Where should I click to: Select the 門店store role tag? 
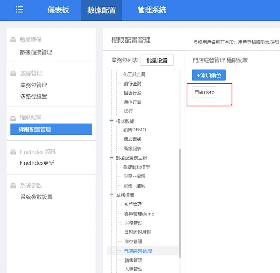[x=204, y=92]
